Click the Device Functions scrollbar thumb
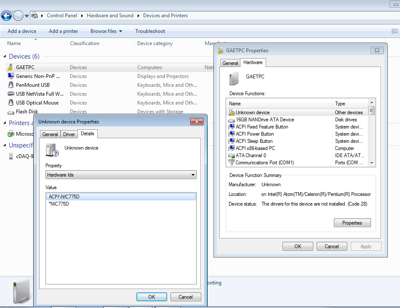This screenshot has height=308, width=400. 372,111
